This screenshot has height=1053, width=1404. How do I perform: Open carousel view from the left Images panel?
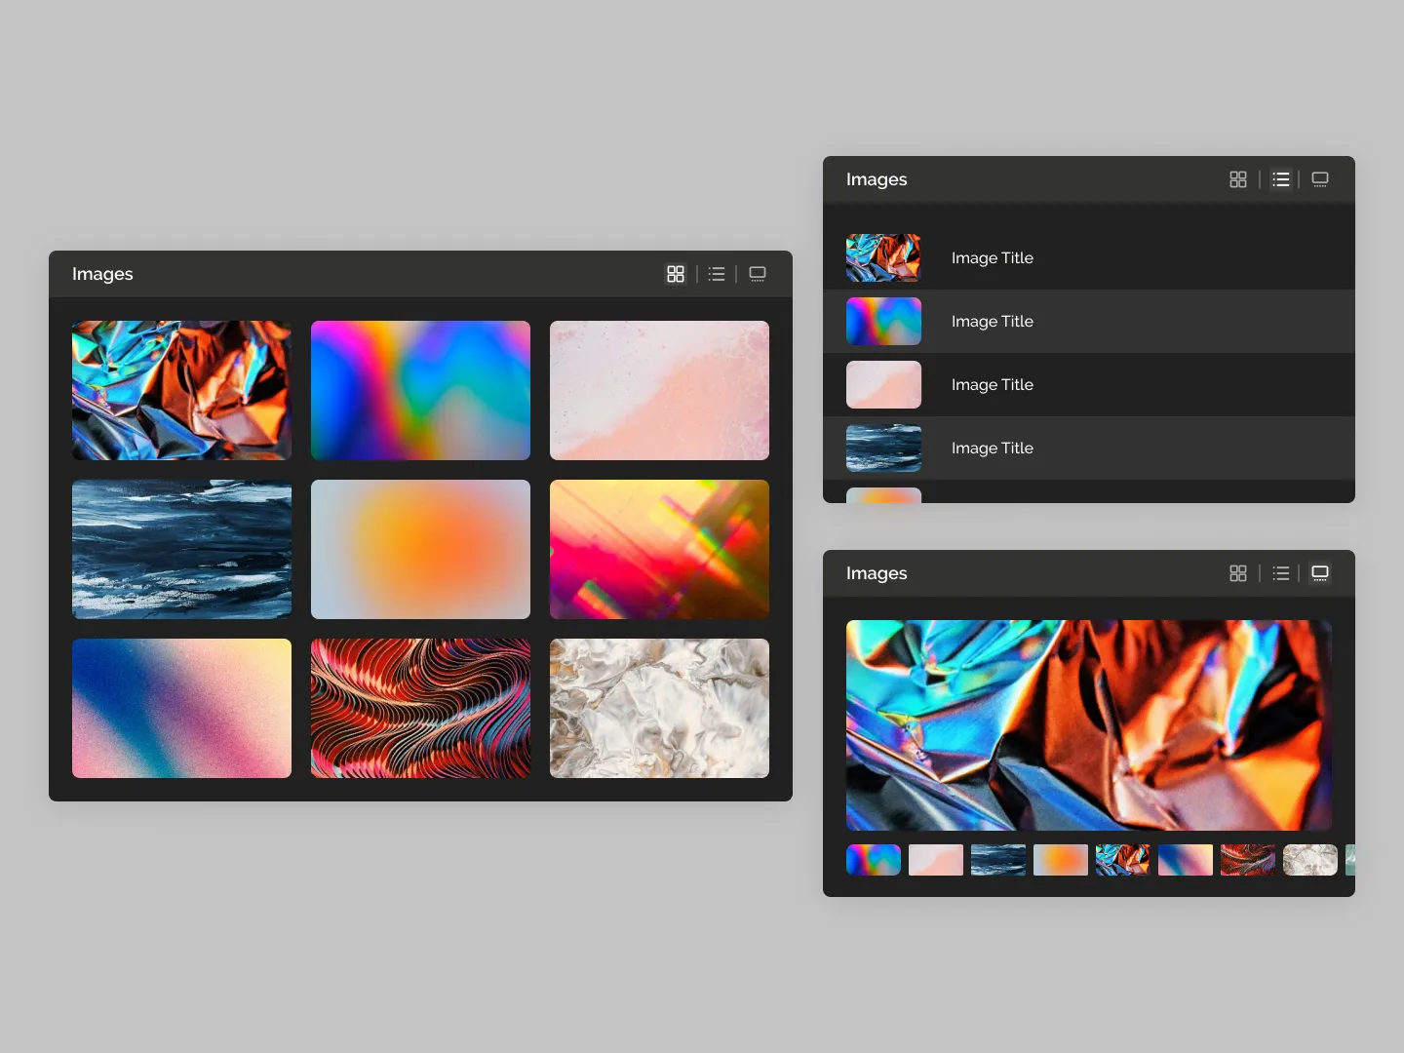pyautogui.click(x=758, y=274)
